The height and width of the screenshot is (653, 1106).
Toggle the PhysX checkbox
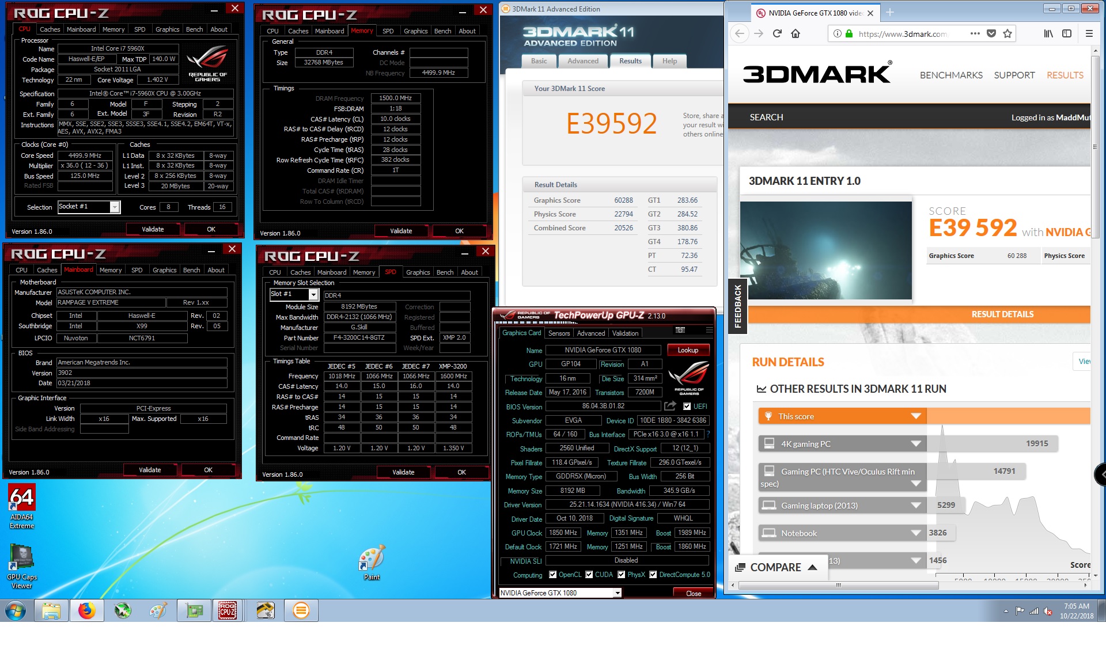(622, 575)
